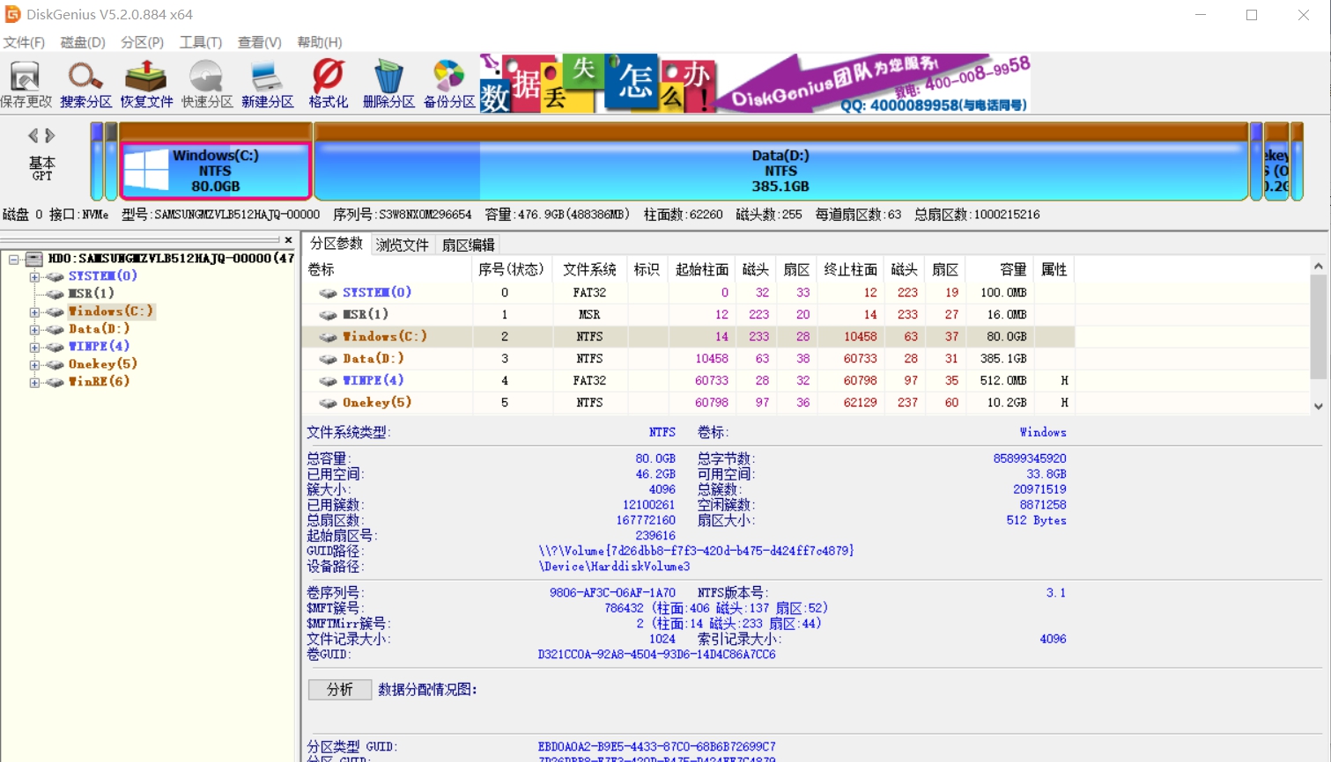Choose the 删除分区 delete partition tool

(388, 84)
